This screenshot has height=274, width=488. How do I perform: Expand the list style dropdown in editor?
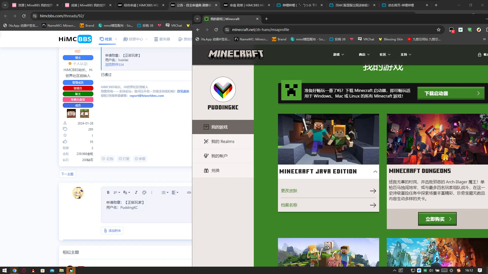(165, 192)
